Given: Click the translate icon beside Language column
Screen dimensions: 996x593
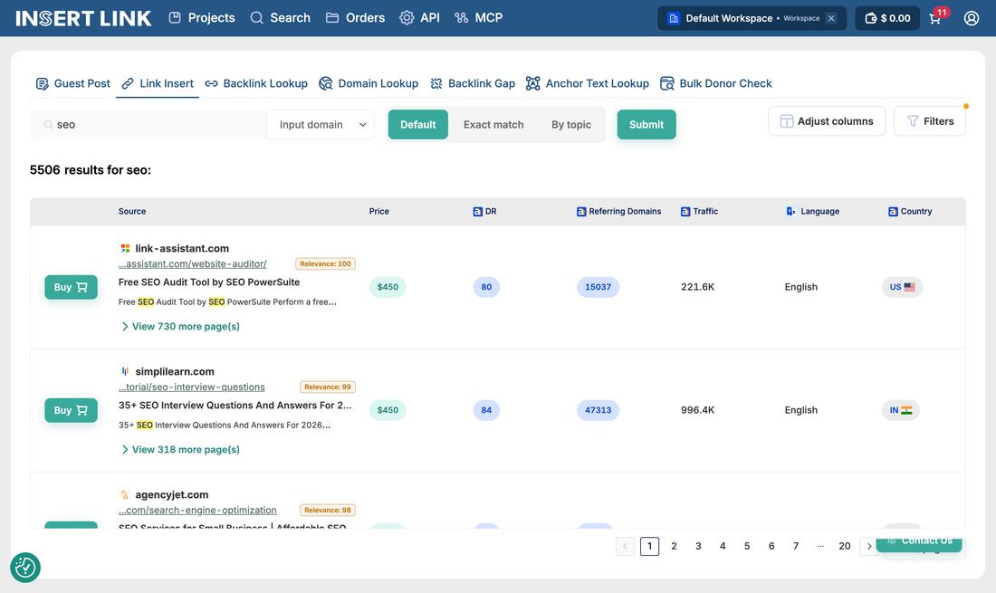Looking at the screenshot, I should tap(790, 212).
